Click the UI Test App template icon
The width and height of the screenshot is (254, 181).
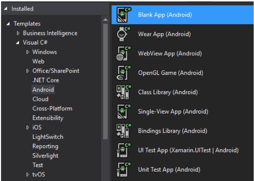click(124, 150)
